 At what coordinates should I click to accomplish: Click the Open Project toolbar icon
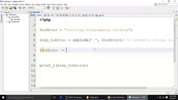point(11,8)
